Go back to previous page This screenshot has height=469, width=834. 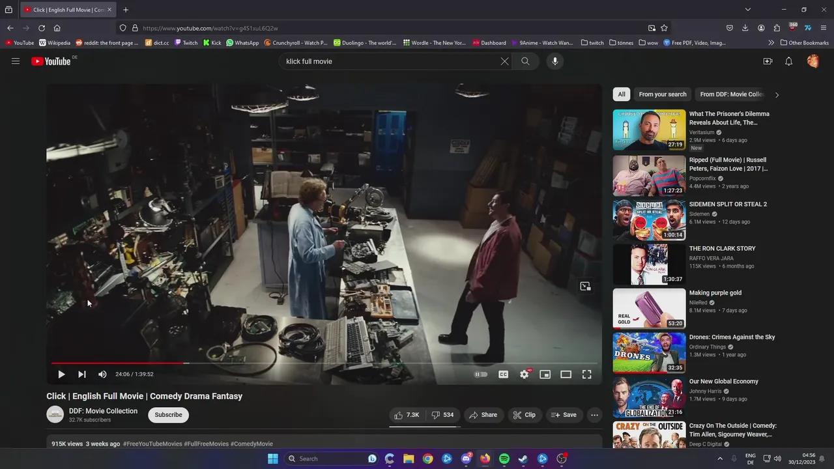[x=10, y=28]
